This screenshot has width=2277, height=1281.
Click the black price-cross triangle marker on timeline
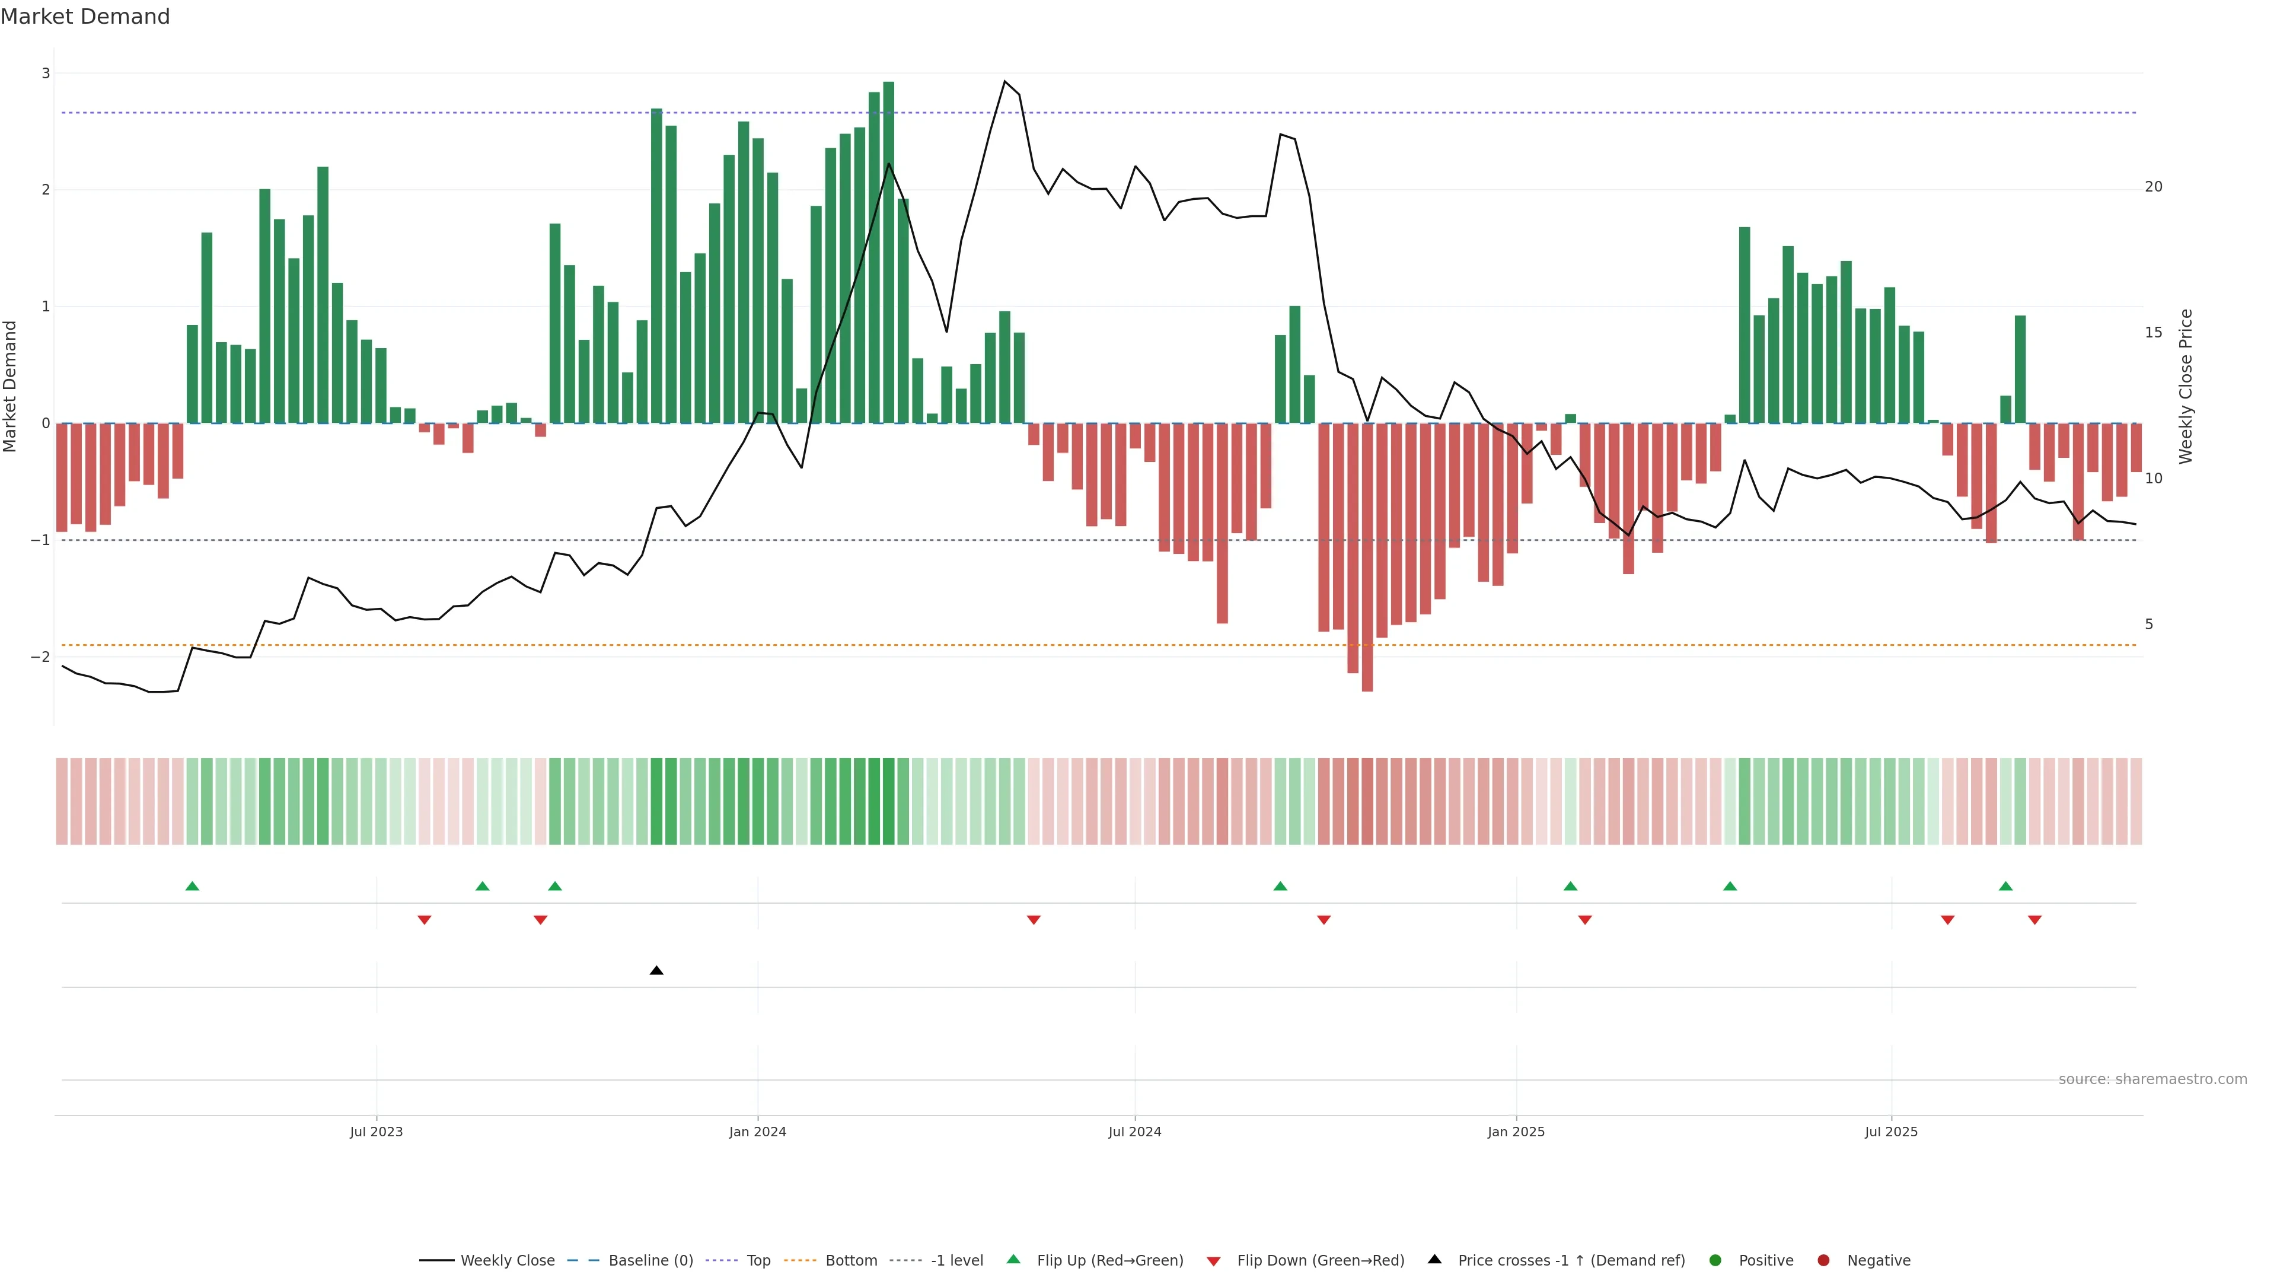[656, 971]
